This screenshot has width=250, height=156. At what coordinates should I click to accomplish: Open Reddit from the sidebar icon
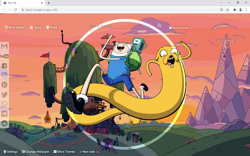coord(4,123)
